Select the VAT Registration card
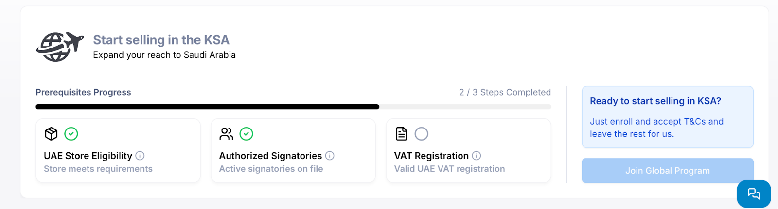 (x=468, y=151)
